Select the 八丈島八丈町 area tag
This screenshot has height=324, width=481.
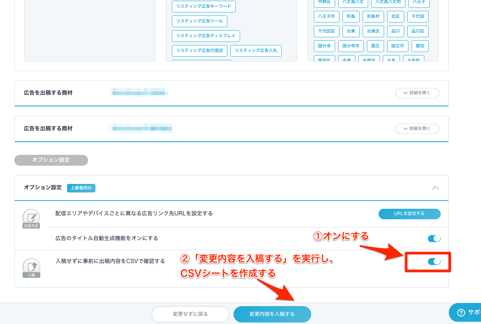coord(388,3)
